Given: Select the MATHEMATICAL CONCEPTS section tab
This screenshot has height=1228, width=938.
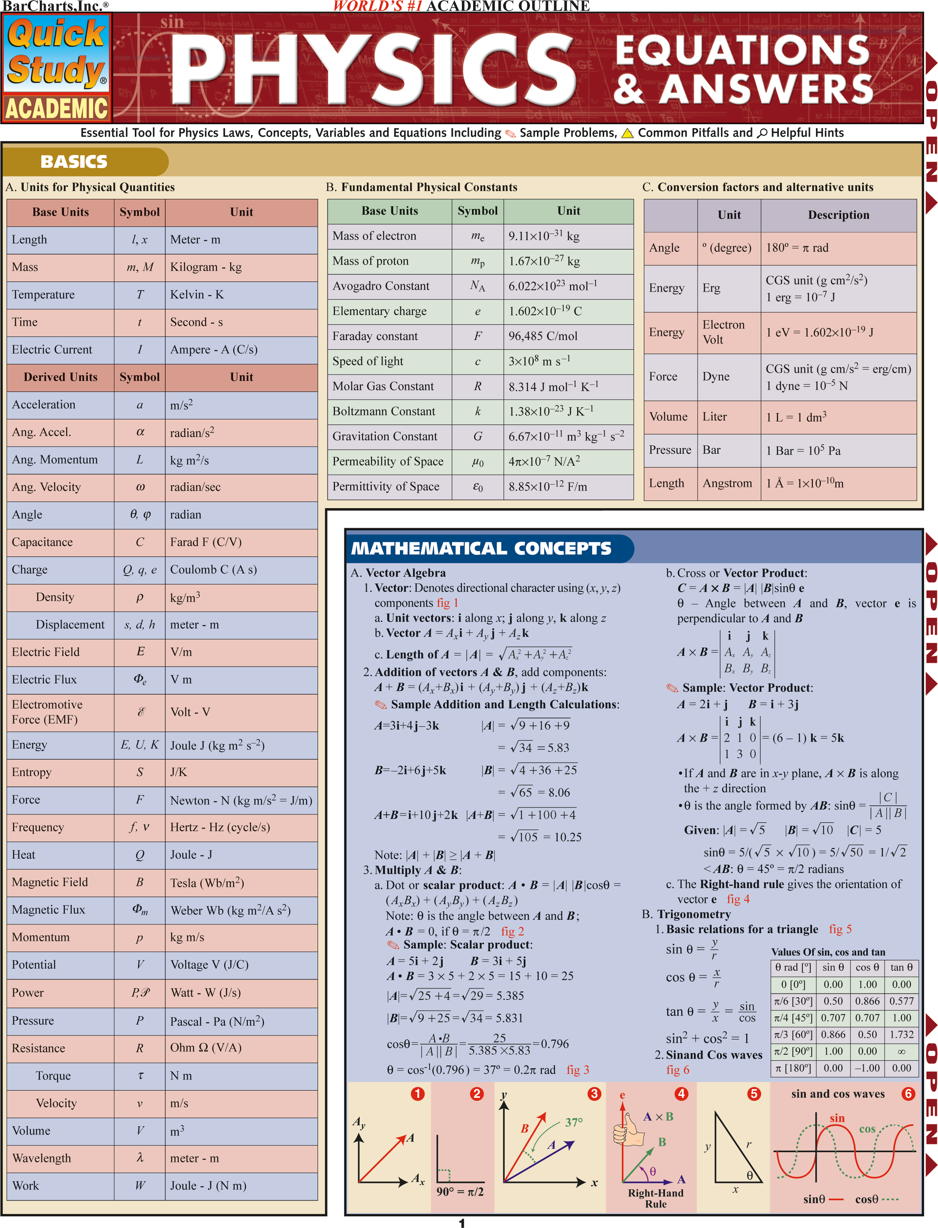Looking at the screenshot, I should pos(490,548).
